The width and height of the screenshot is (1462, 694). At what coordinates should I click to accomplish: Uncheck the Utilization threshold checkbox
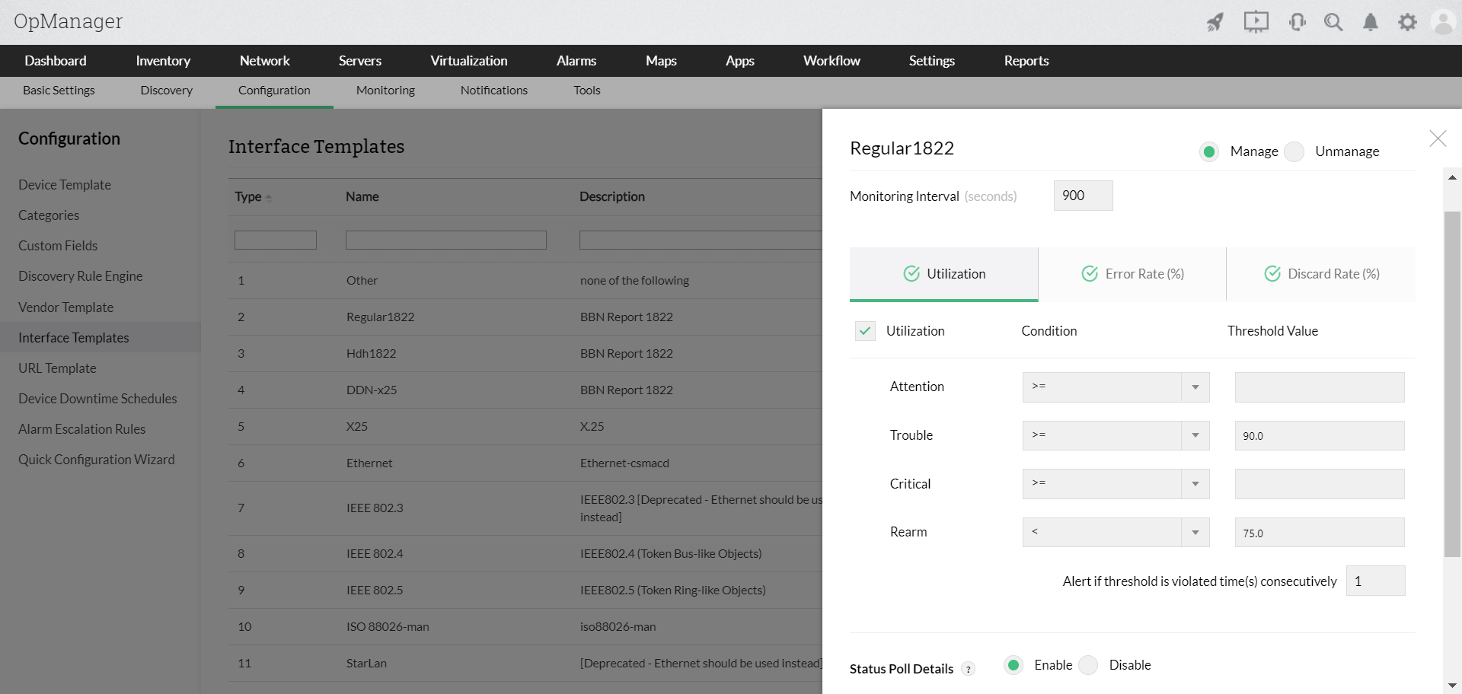[865, 331]
